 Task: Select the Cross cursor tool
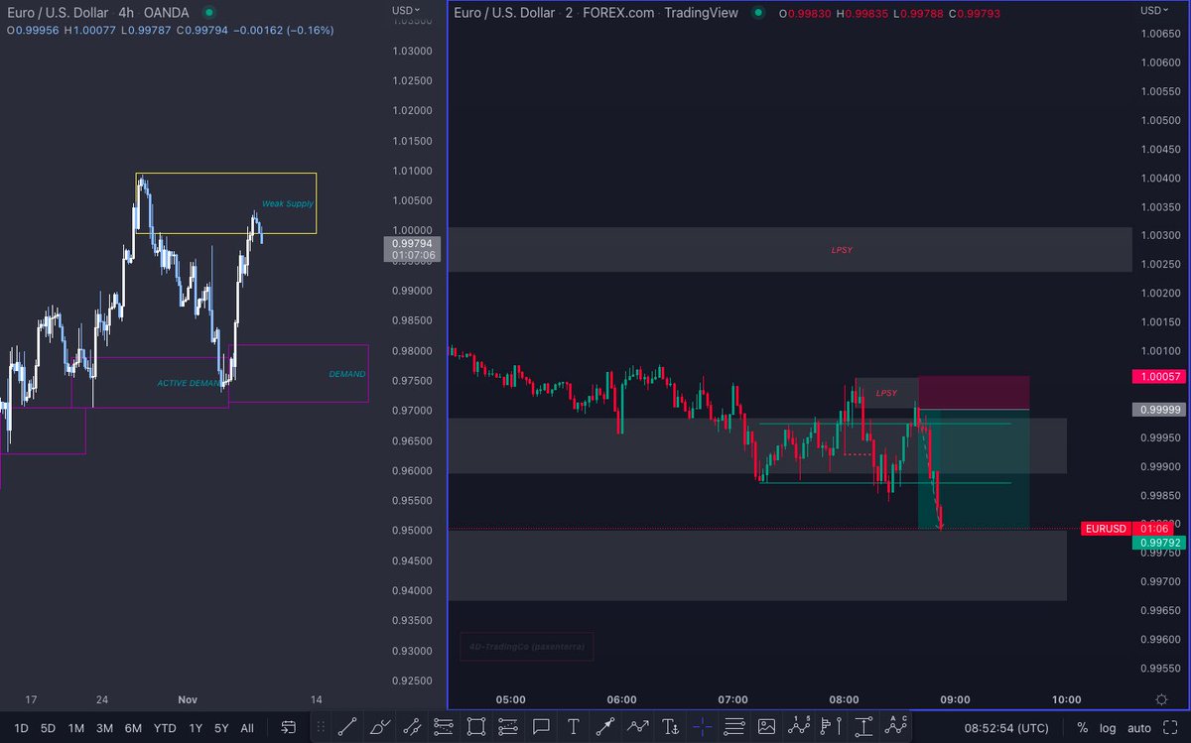pos(703,727)
